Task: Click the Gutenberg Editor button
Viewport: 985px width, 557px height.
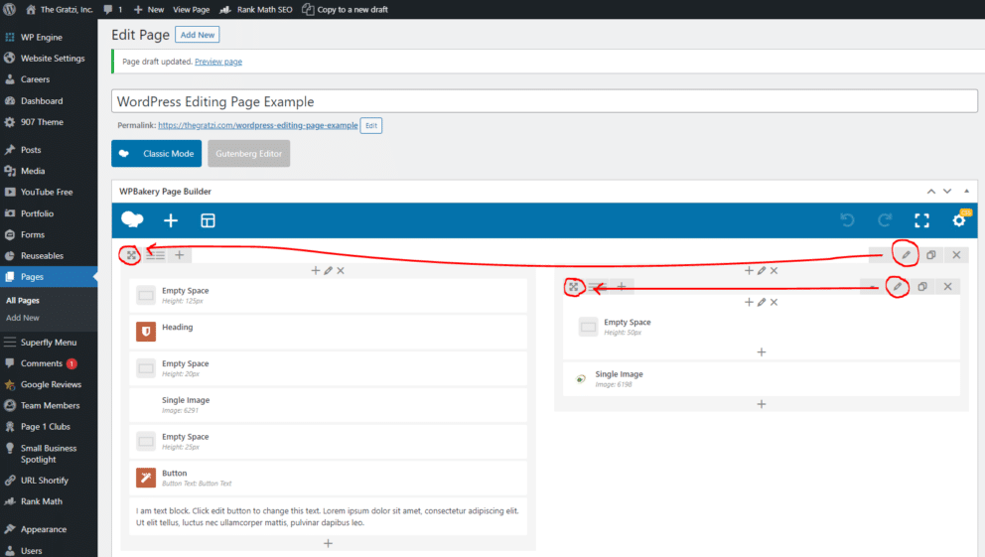Action: click(248, 154)
